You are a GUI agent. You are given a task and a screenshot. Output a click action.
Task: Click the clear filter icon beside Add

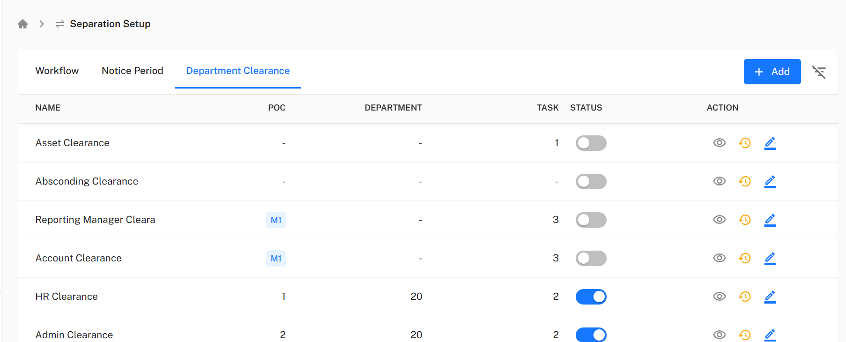pyautogui.click(x=818, y=72)
